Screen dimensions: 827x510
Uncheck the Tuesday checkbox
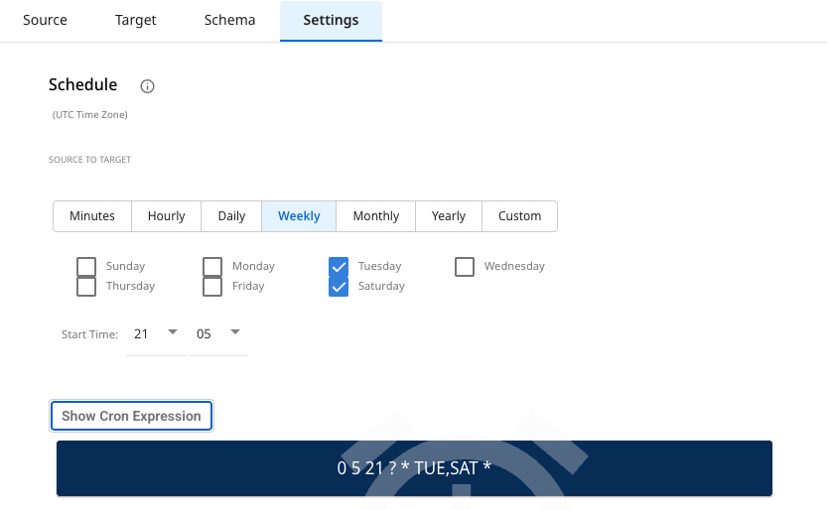339,266
